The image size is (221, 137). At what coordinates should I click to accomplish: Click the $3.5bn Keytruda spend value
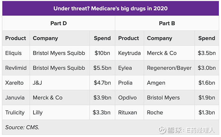pos(206,53)
